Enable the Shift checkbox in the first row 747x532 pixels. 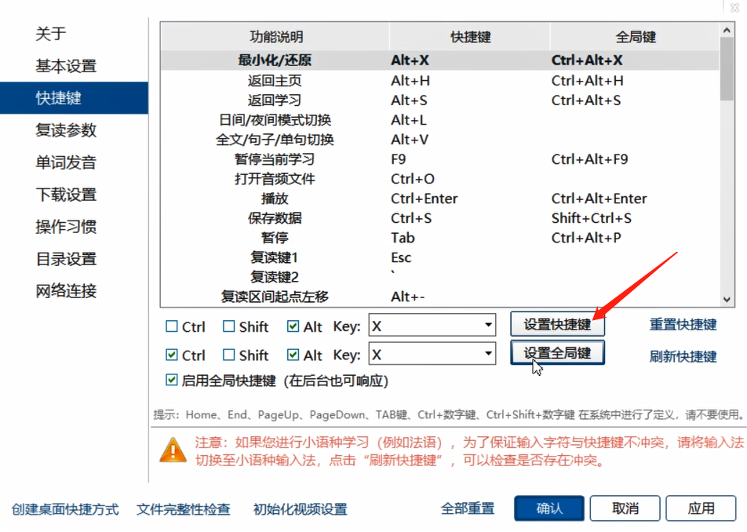point(229,325)
